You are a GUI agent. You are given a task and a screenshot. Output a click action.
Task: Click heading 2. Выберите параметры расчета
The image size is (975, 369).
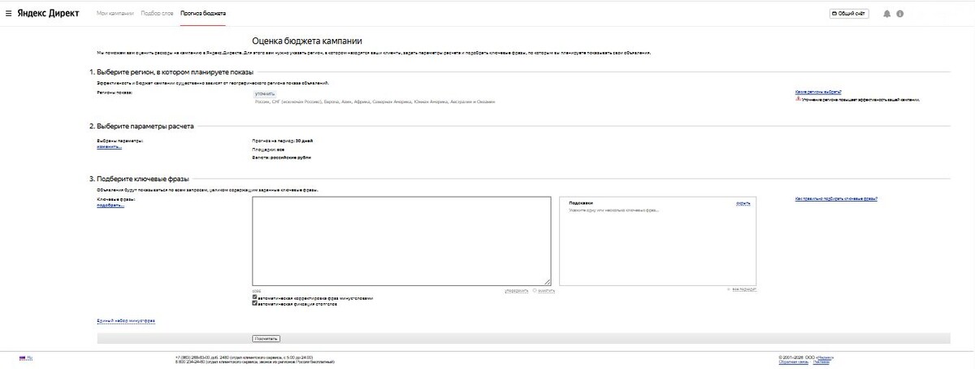point(141,126)
